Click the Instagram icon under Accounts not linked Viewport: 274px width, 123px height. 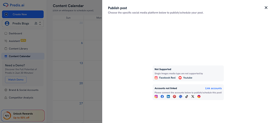[x=156, y=96]
